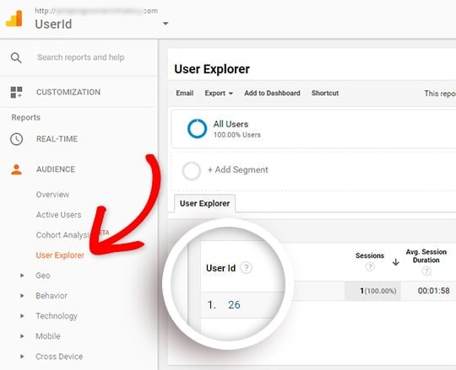Expand the Geo section

22,276
